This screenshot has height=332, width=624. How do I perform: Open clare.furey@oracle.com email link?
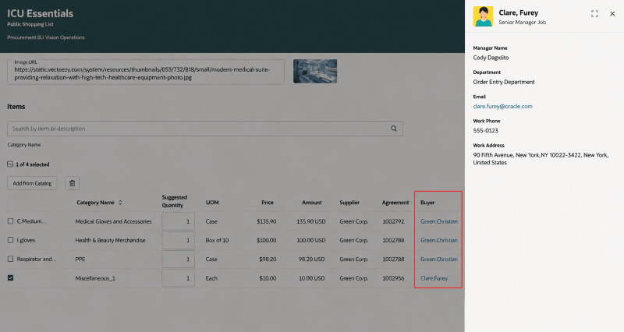click(x=502, y=106)
